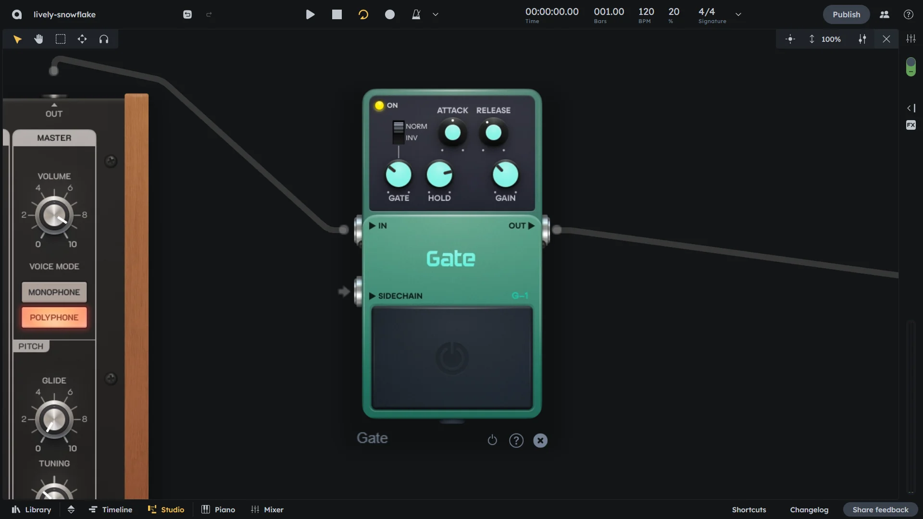The width and height of the screenshot is (923, 519).
Task: Activate the marquee selection tool
Action: [60, 39]
